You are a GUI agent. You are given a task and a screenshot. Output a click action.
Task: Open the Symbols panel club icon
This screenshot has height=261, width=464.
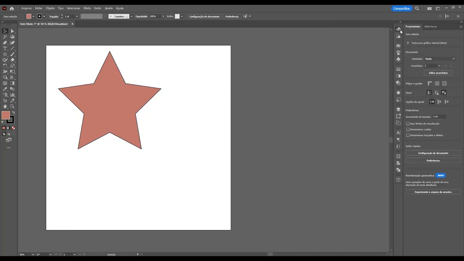pos(398,59)
